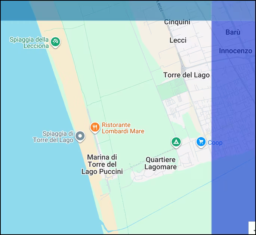The image size is (256, 235).
Task: Click the Lecci neighborhood label
Action: pos(178,40)
